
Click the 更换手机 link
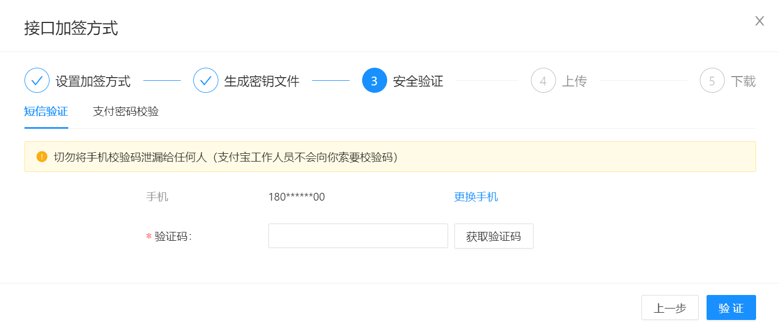[476, 197]
